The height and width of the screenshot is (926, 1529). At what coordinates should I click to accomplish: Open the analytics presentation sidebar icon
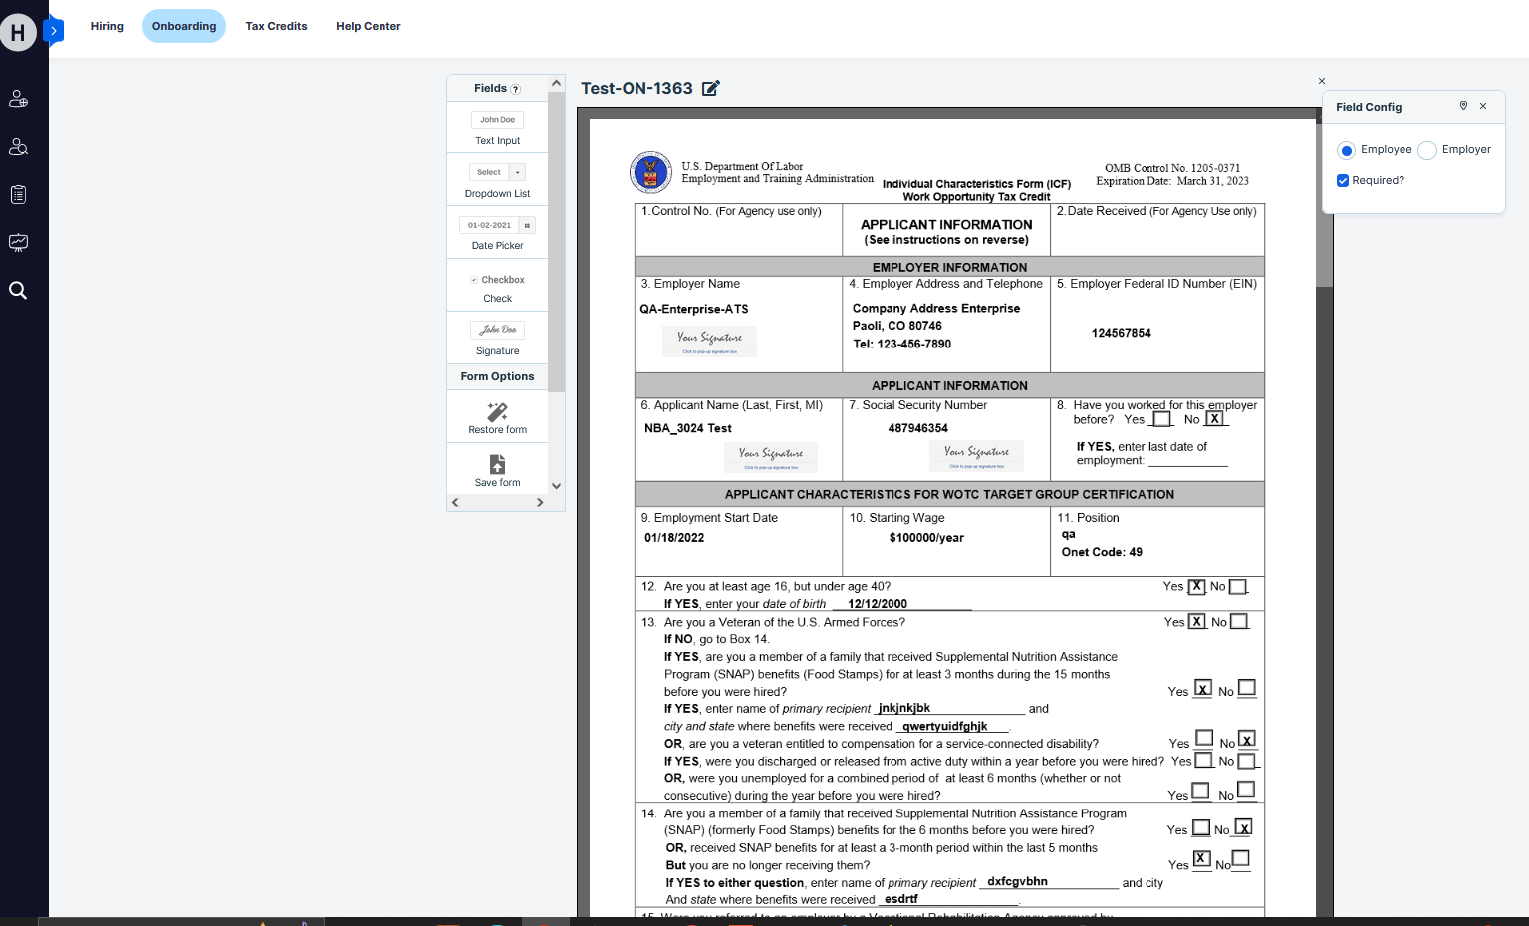[x=18, y=242]
